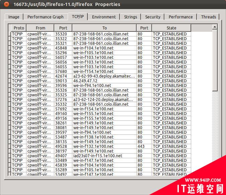Switch to the Strings tab
The width and height of the screenshot is (226, 195).
point(131,17)
